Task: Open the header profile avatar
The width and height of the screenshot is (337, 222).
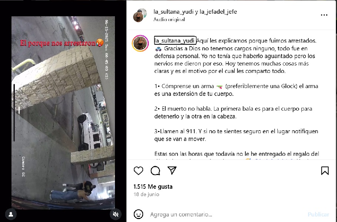Action: point(140,15)
